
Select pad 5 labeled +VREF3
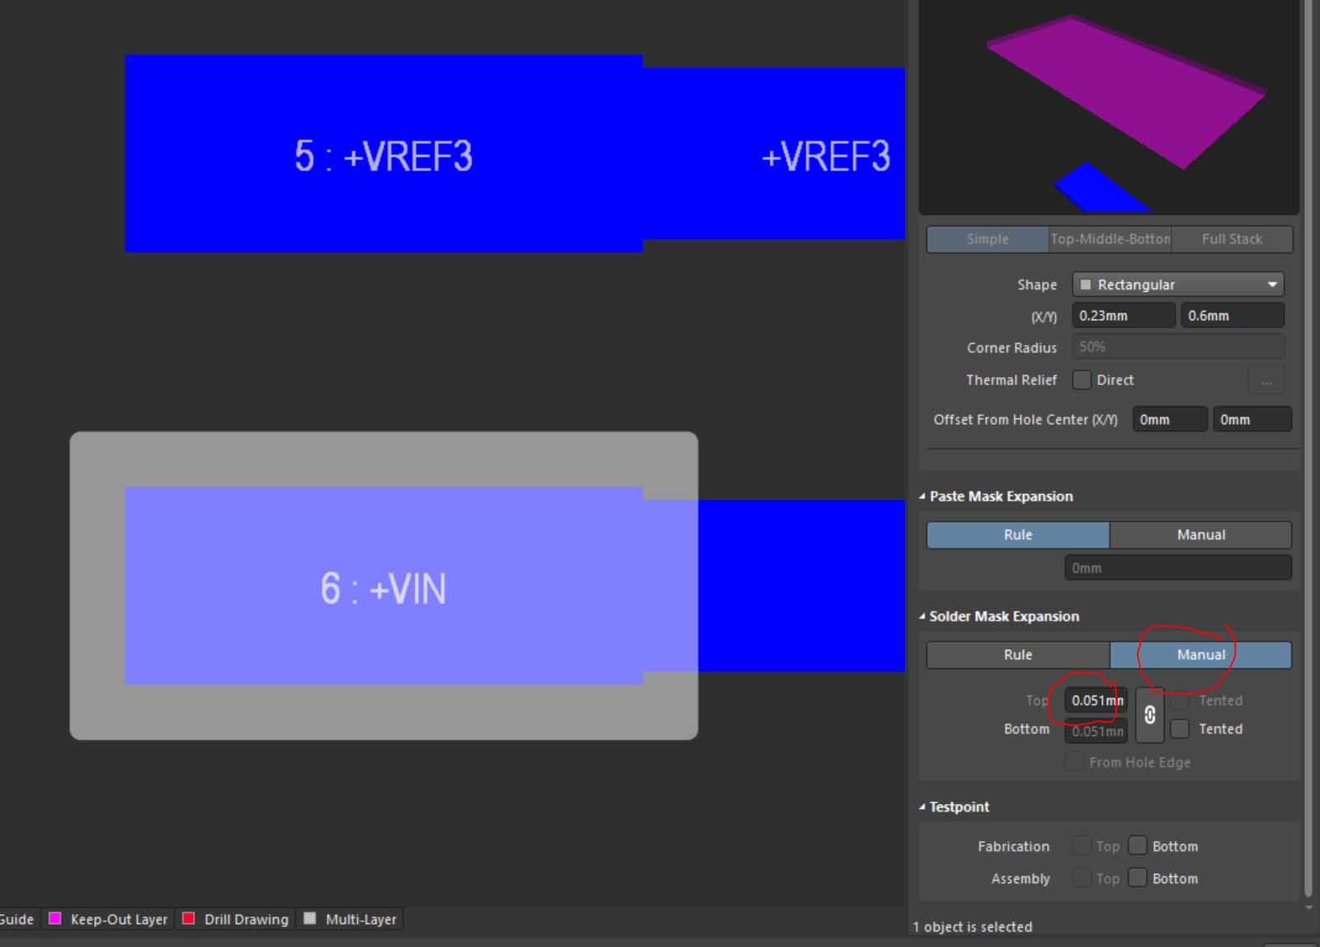pos(383,154)
